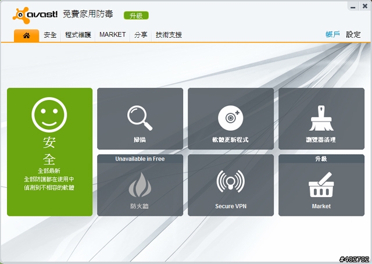372x264 pixels.
Task: Open the 帳戶 account link
Action: pyautogui.click(x=332, y=34)
